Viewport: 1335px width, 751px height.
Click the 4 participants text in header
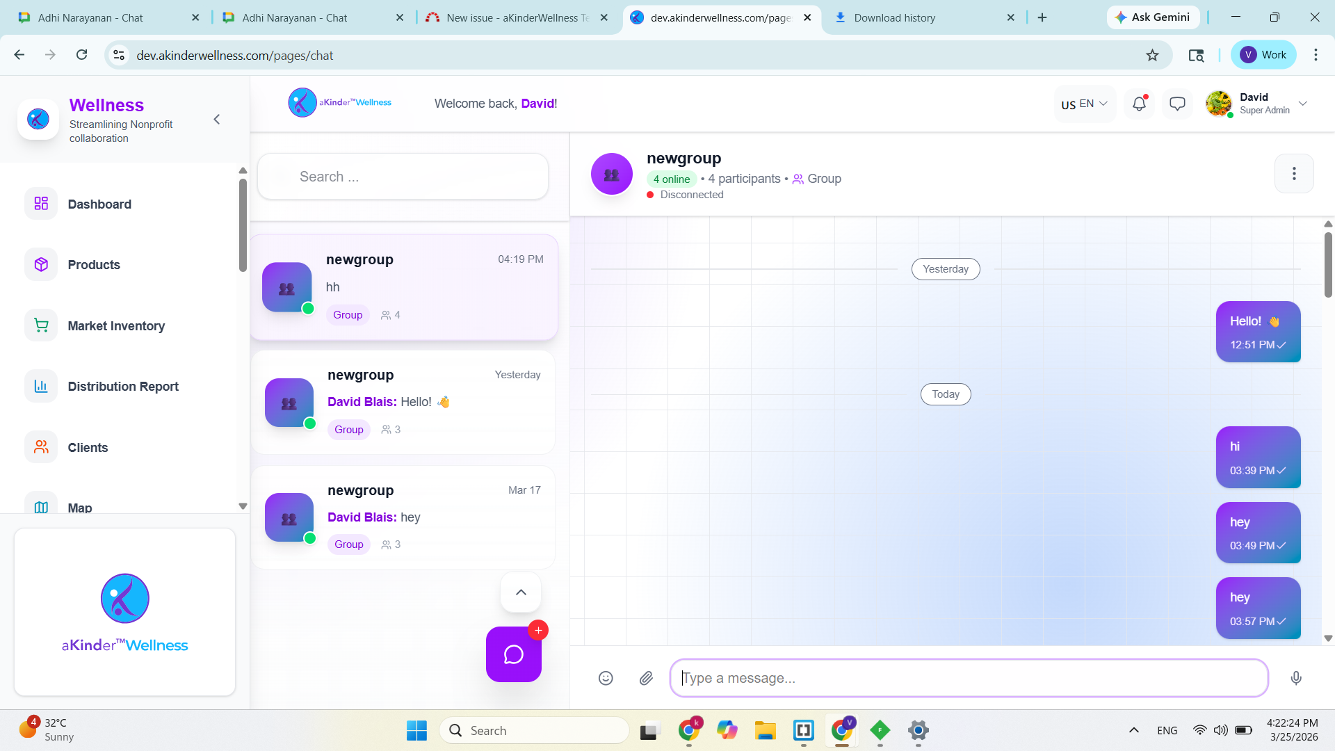click(744, 179)
